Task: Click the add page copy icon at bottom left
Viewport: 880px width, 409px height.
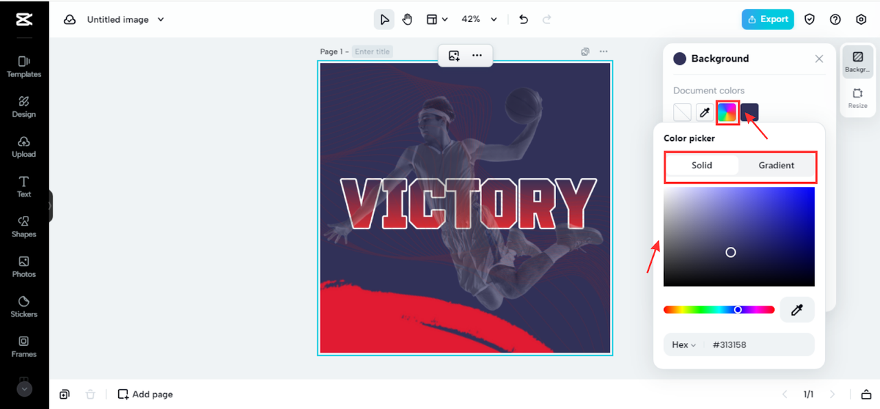Action: pyautogui.click(x=64, y=395)
